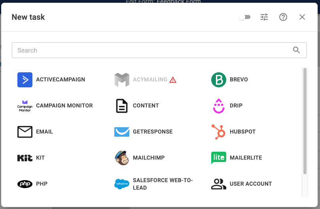Select the PHP task icon
Image resolution: width=320 pixels, height=209 pixels.
pyautogui.click(x=25, y=184)
